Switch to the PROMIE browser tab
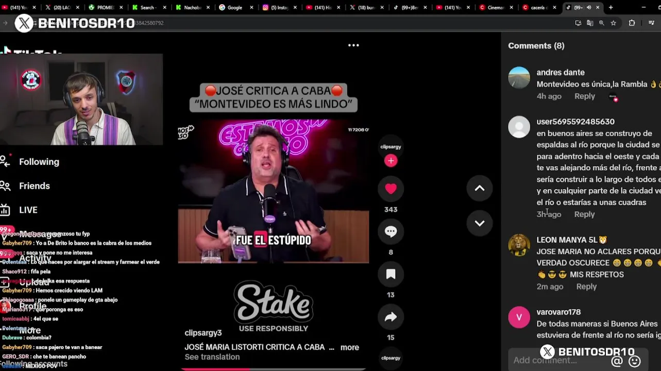Image resolution: width=661 pixels, height=371 pixels. [105, 8]
